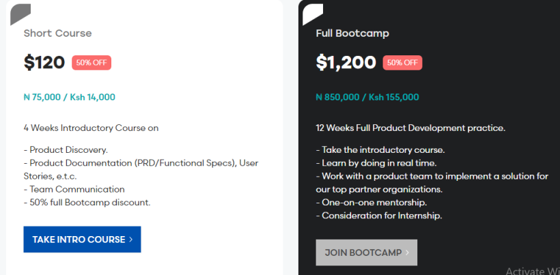The image size is (560, 275).
Task: Click the 12 Weeks Full Product Development text
Action: 410,128
